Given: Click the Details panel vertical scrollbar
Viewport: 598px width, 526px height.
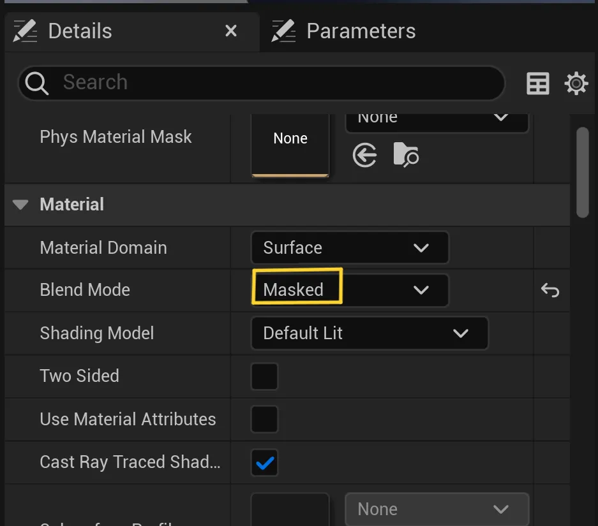Looking at the screenshot, I should coord(582,172).
